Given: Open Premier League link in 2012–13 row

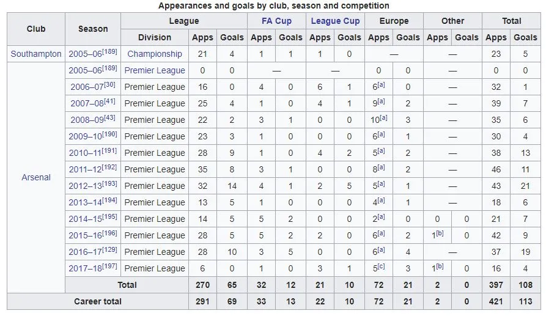Looking at the screenshot, I should 155,186.
